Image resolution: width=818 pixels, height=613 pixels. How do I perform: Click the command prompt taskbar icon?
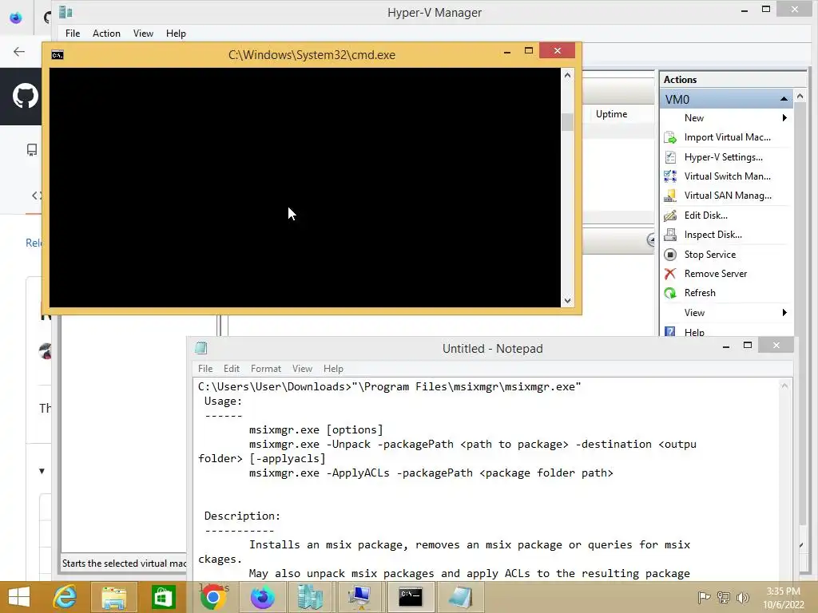click(x=410, y=597)
